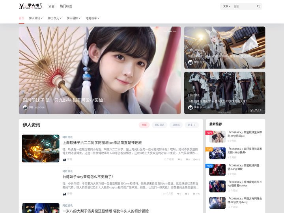Open the 斗鱼主播 cosplay banner card
Image resolution: width=284 pixels, height=213 pixels.
point(224,93)
